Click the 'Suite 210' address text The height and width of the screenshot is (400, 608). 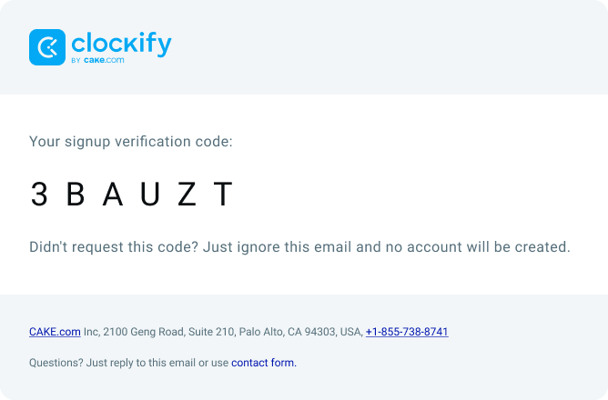tap(212, 332)
